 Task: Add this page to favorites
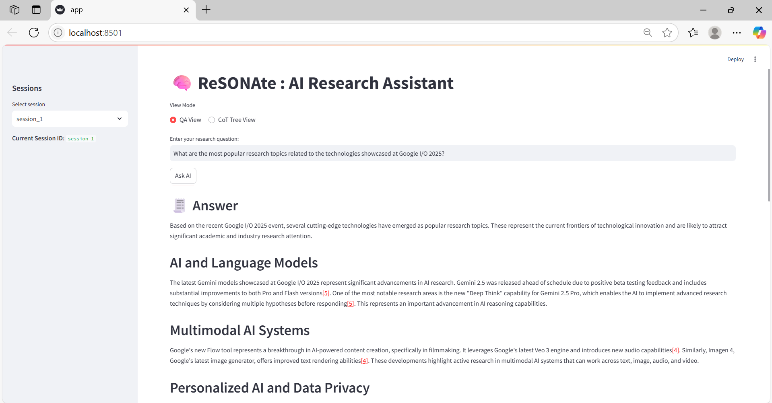pyautogui.click(x=667, y=33)
